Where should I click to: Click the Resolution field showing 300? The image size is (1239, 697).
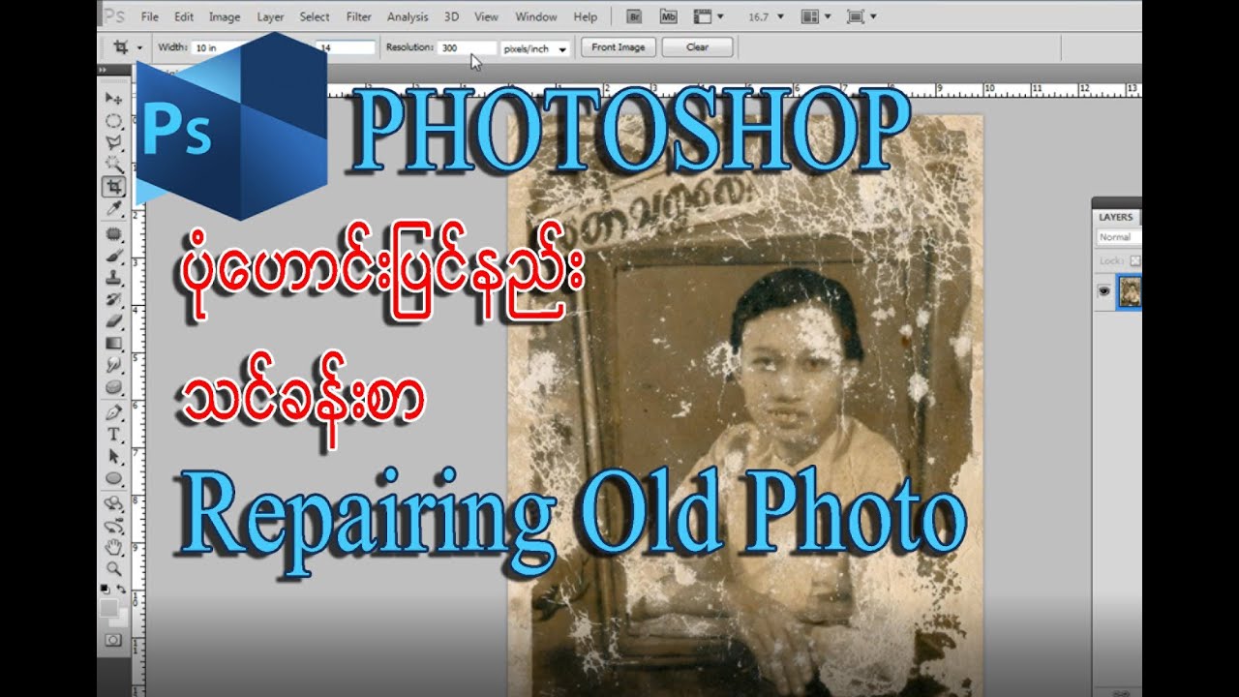[467, 47]
